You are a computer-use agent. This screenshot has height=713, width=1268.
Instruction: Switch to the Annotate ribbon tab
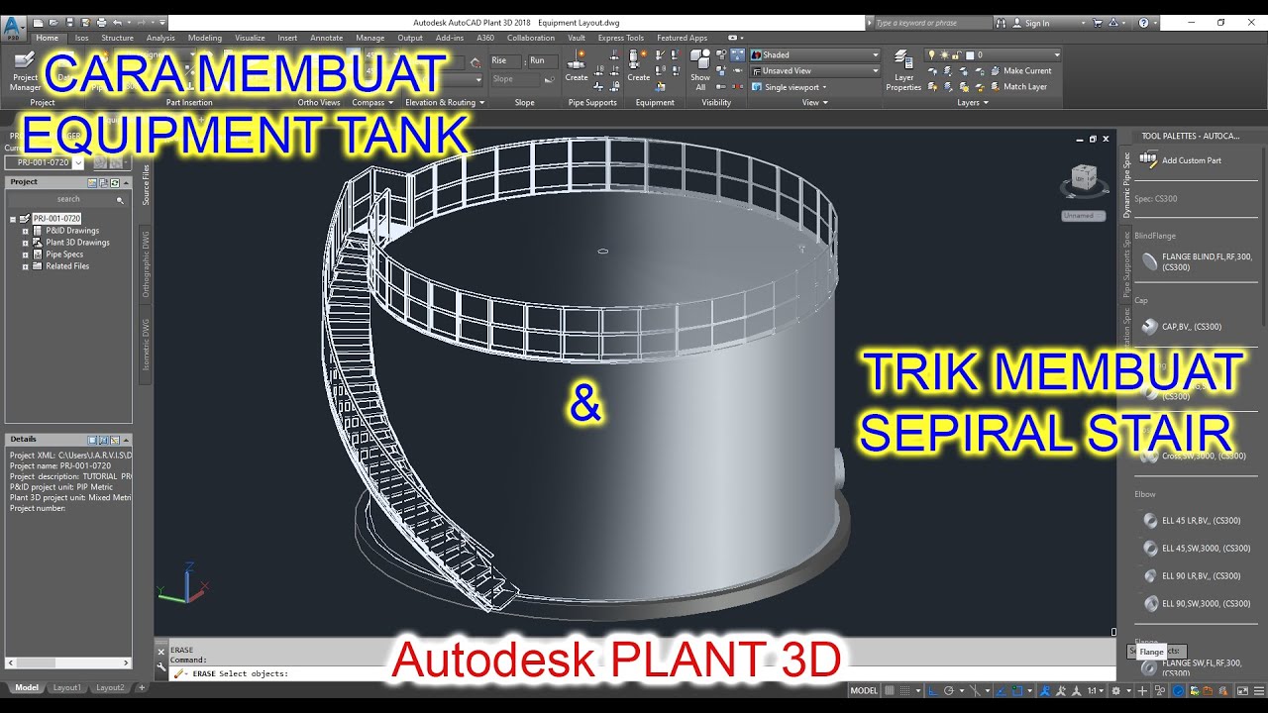(326, 38)
